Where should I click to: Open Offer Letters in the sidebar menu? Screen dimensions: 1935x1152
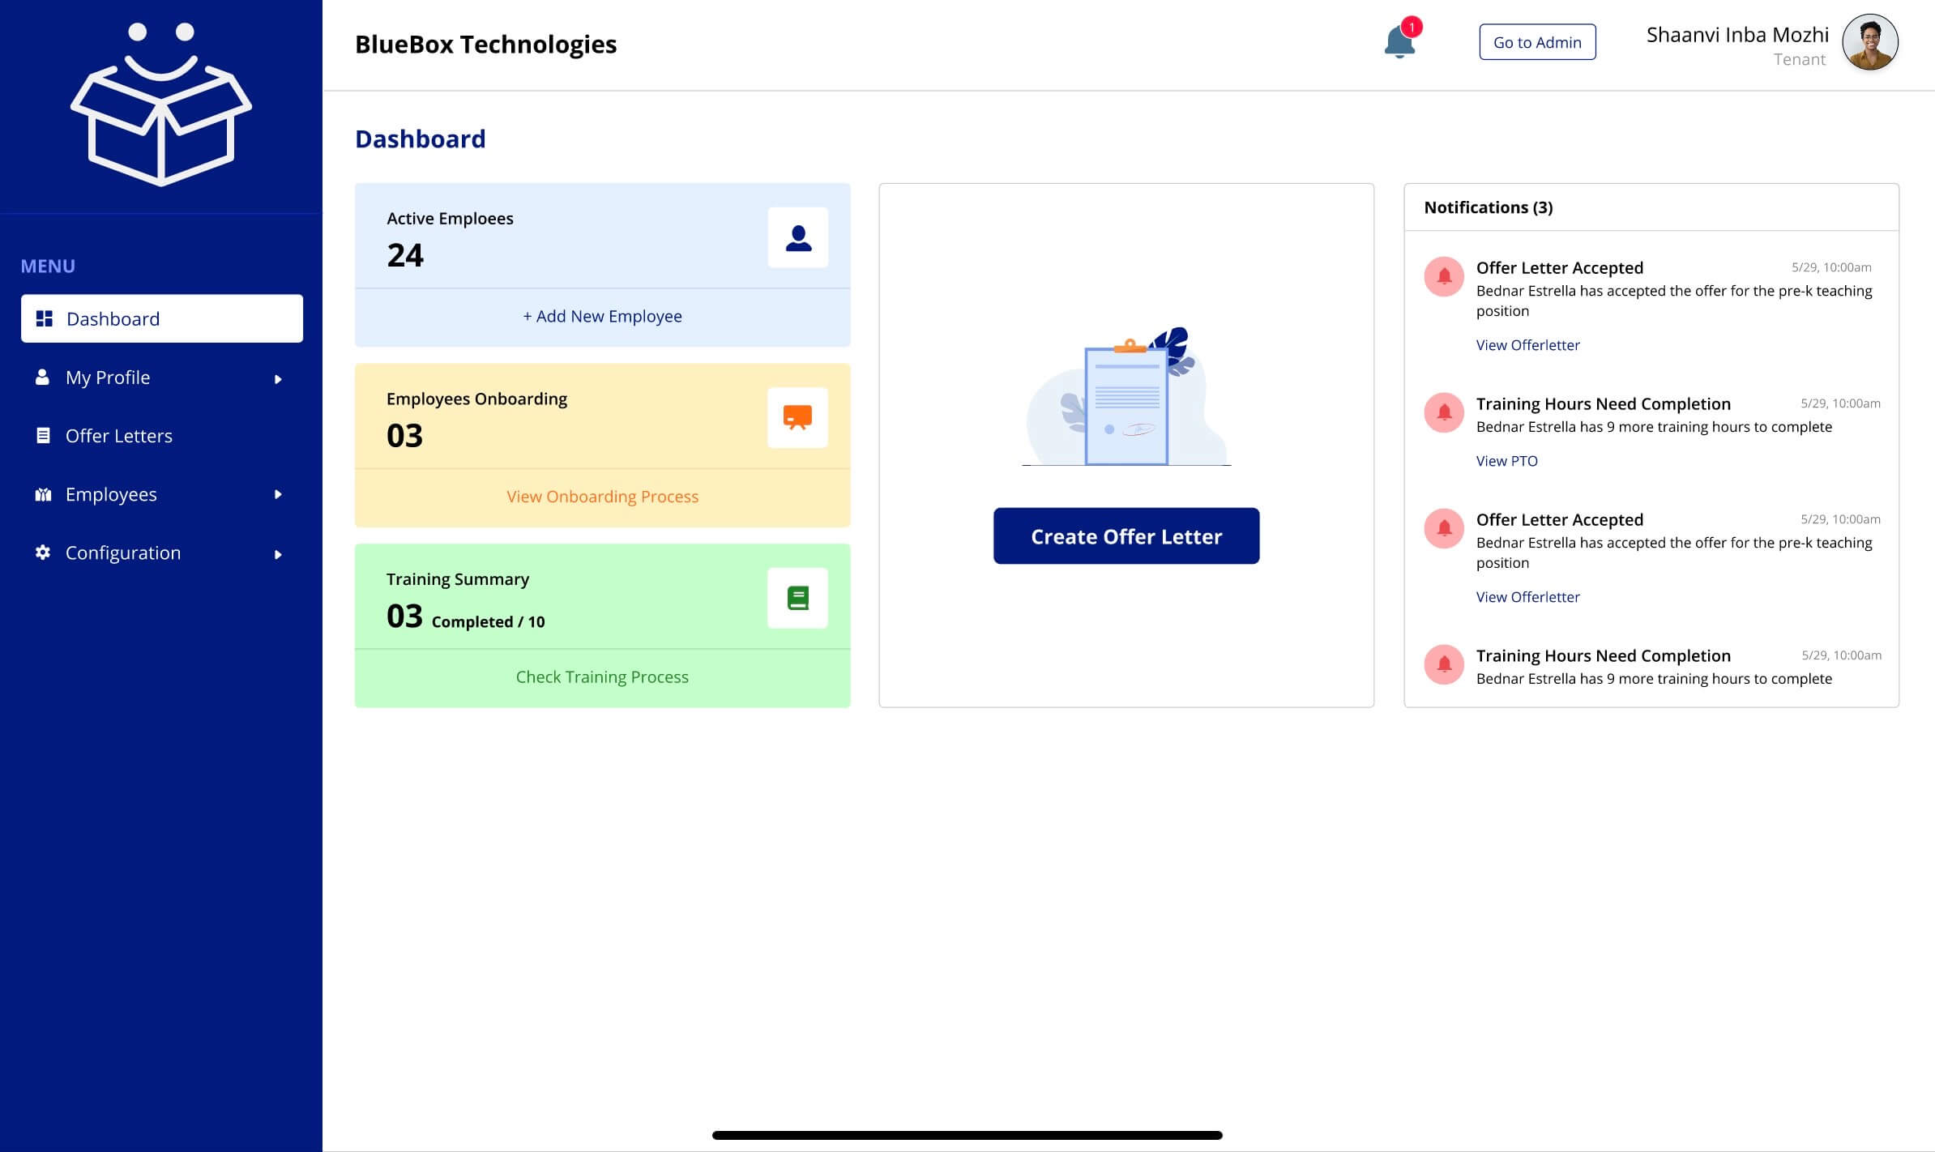[118, 436]
